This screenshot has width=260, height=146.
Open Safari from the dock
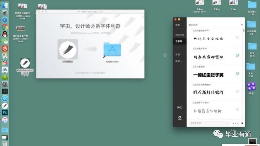(5, 20)
